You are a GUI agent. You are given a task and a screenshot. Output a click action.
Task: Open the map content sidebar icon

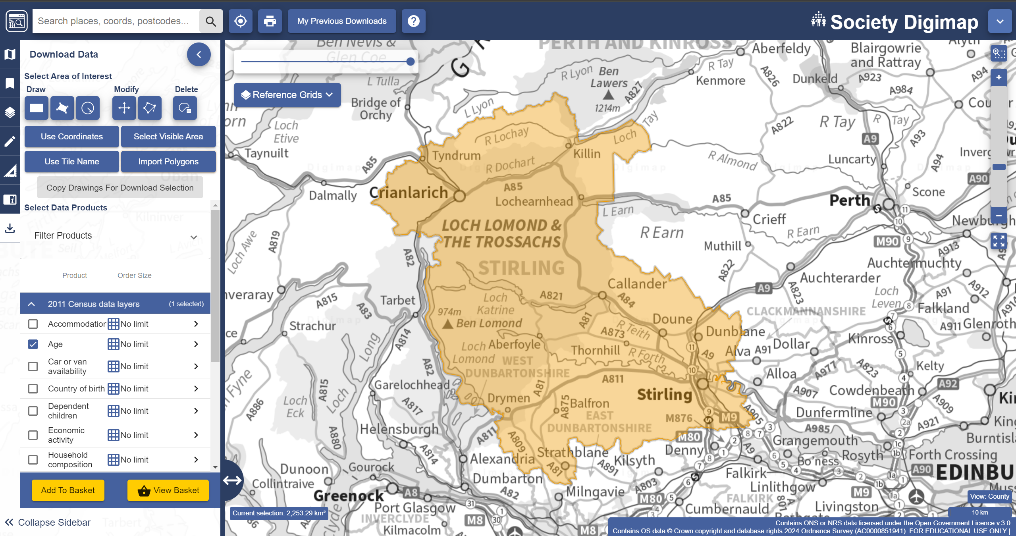point(10,54)
